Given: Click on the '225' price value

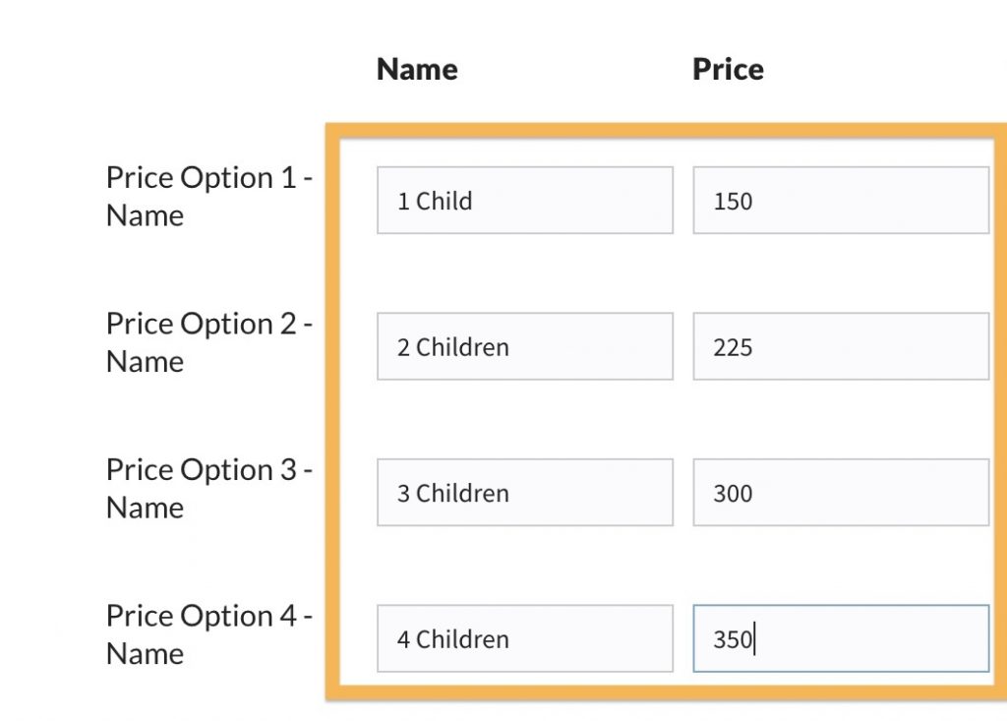Looking at the screenshot, I should (733, 347).
